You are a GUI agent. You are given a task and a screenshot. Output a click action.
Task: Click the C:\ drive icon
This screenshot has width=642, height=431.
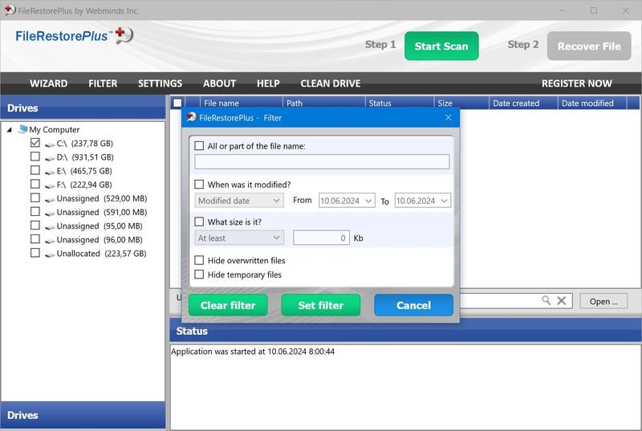click(x=50, y=144)
